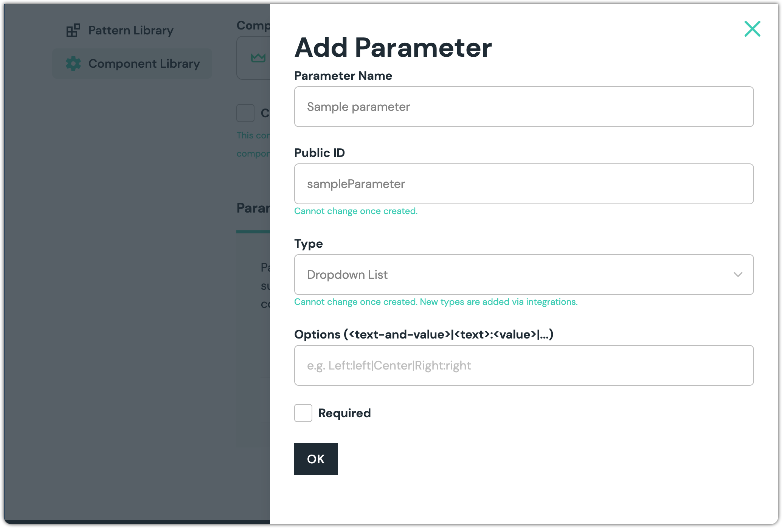
Task: Toggle the partially hidden checkbox in background
Action: pyautogui.click(x=245, y=113)
